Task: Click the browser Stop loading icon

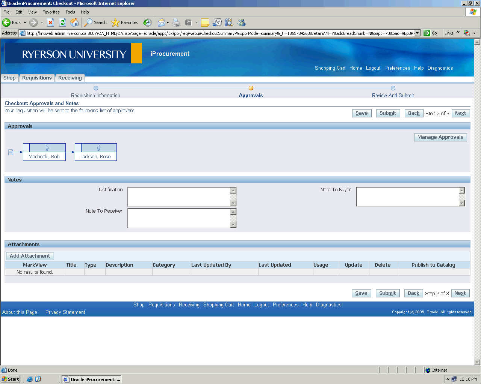Action: coord(51,22)
